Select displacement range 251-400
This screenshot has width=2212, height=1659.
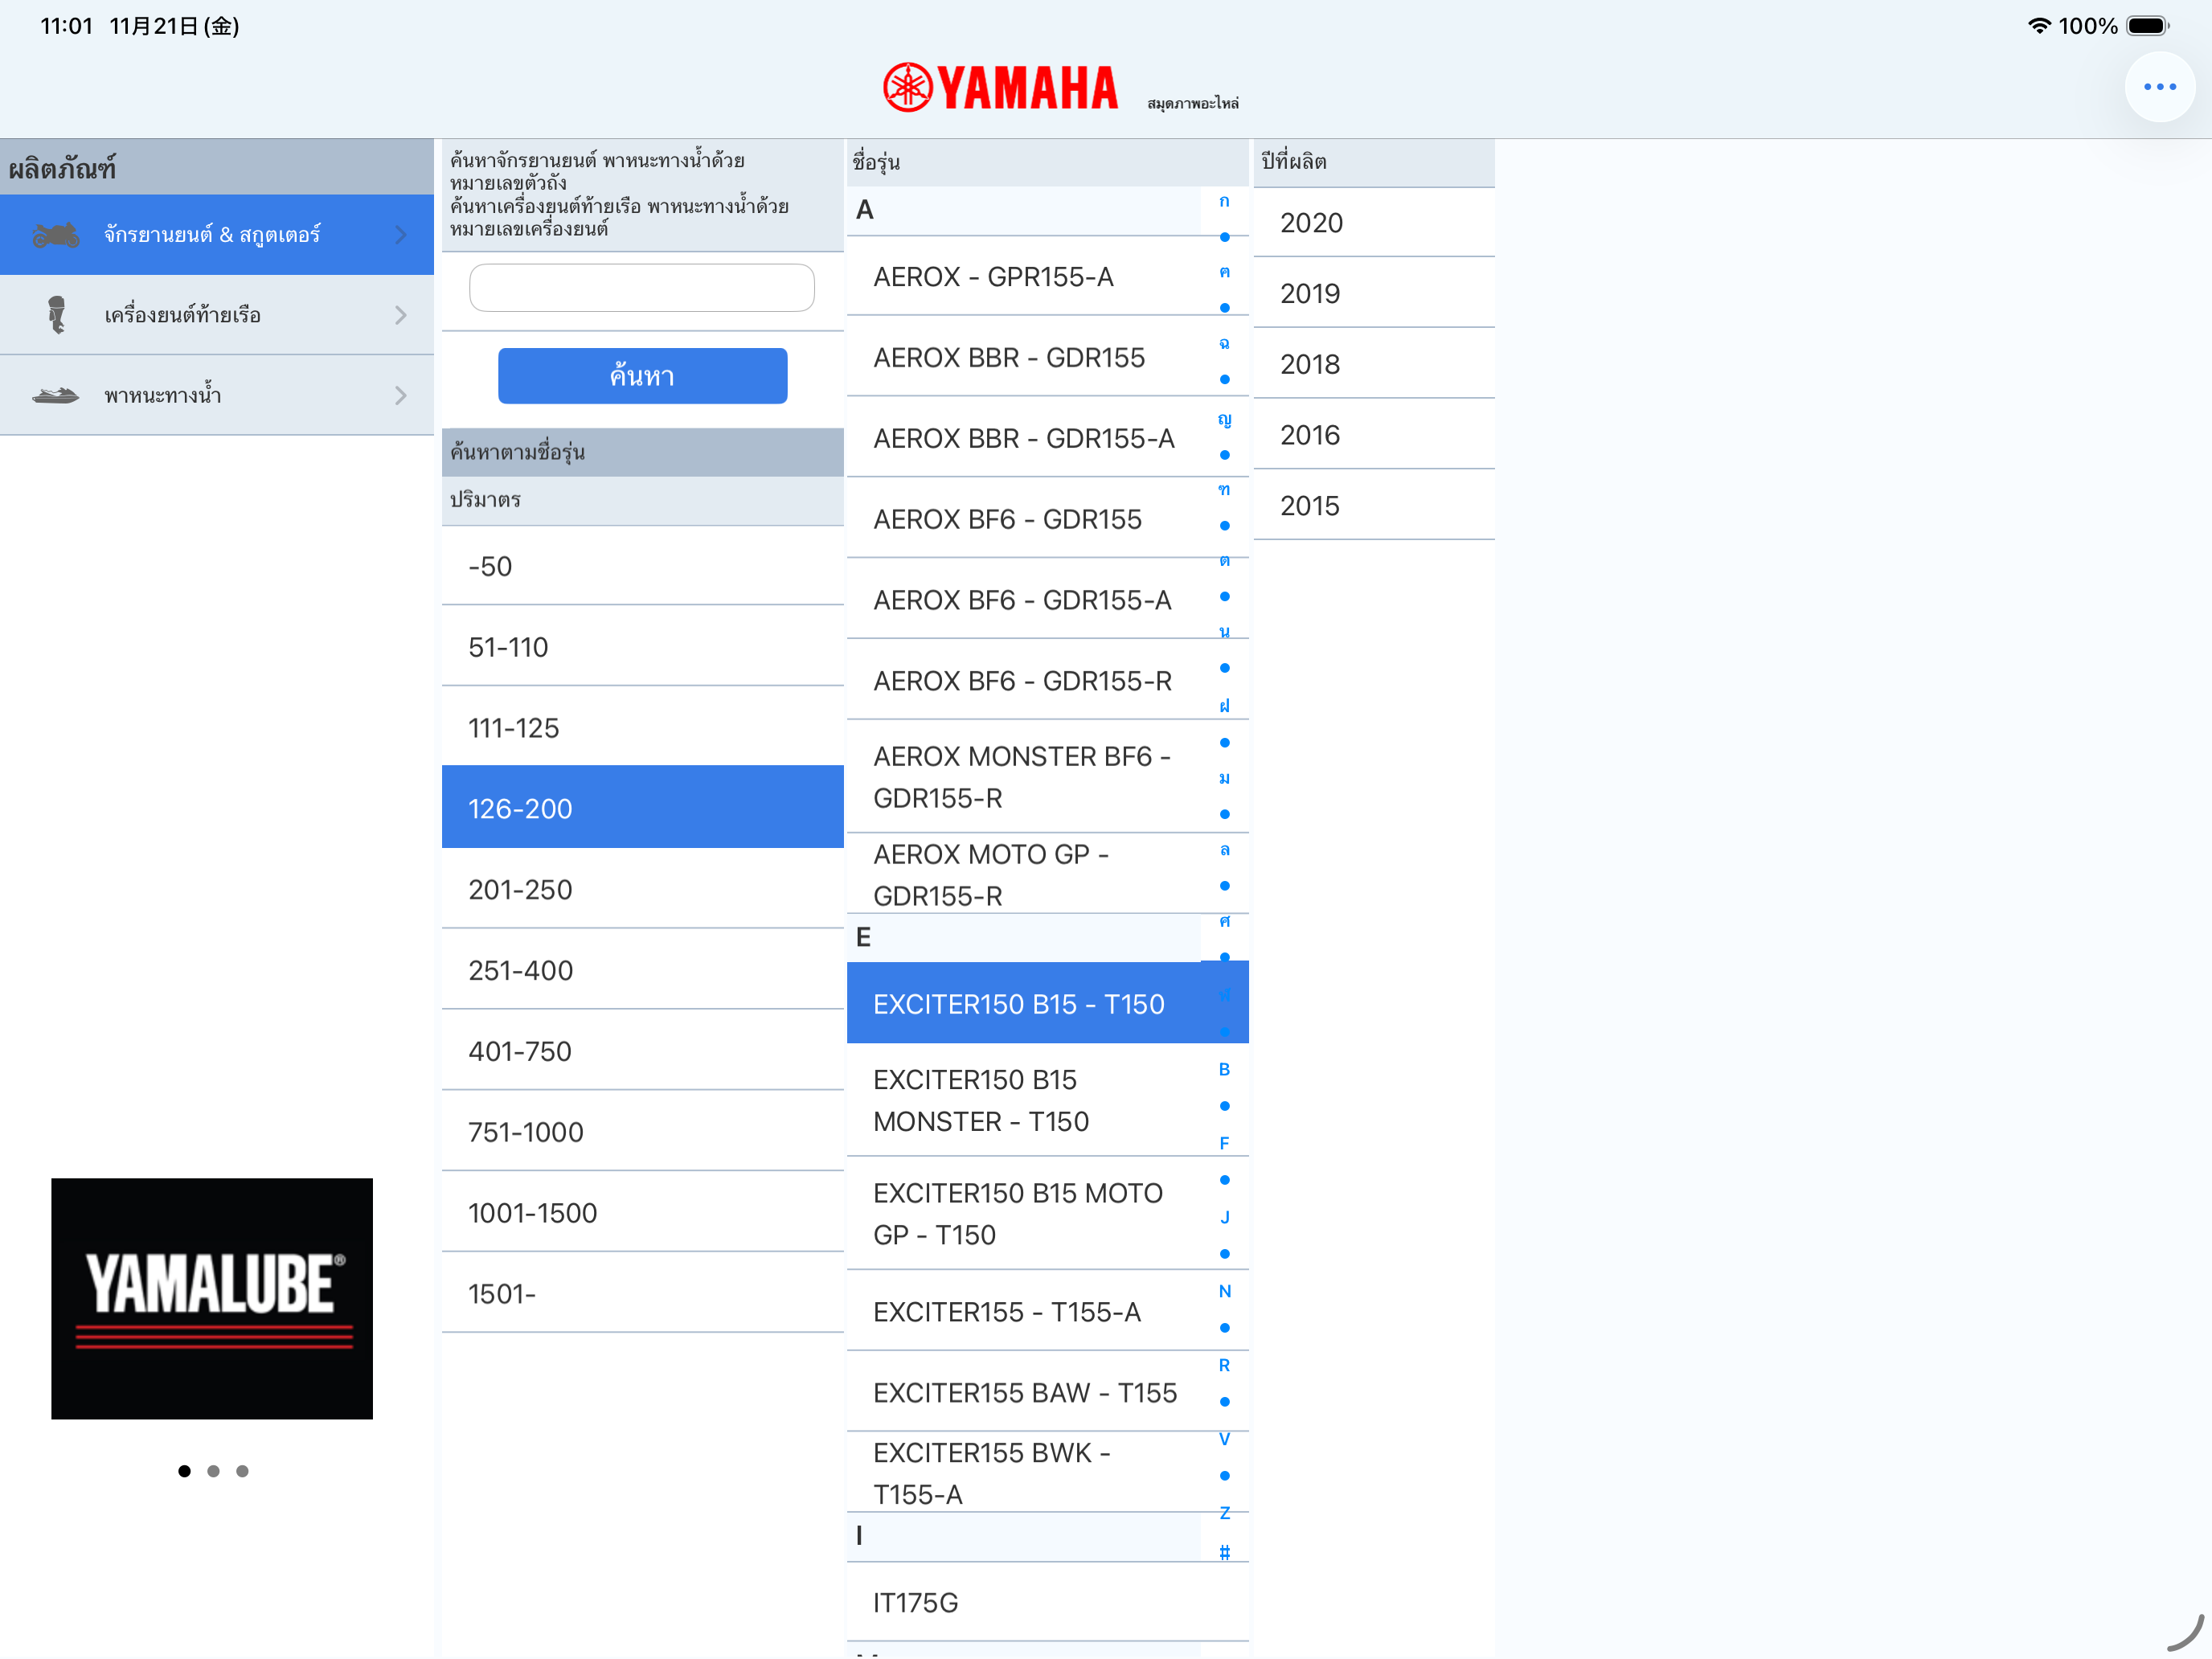pyautogui.click(x=643, y=970)
